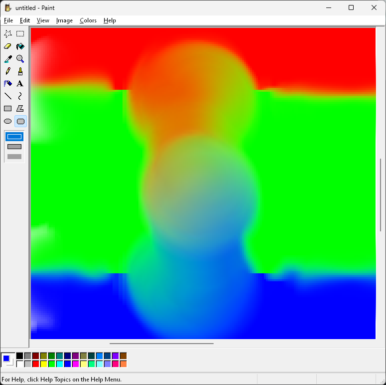Select bright red palette color
The height and width of the screenshot is (385, 386).
pyautogui.click(x=36, y=364)
